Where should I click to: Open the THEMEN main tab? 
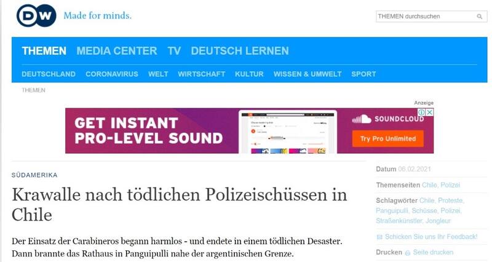tap(44, 51)
